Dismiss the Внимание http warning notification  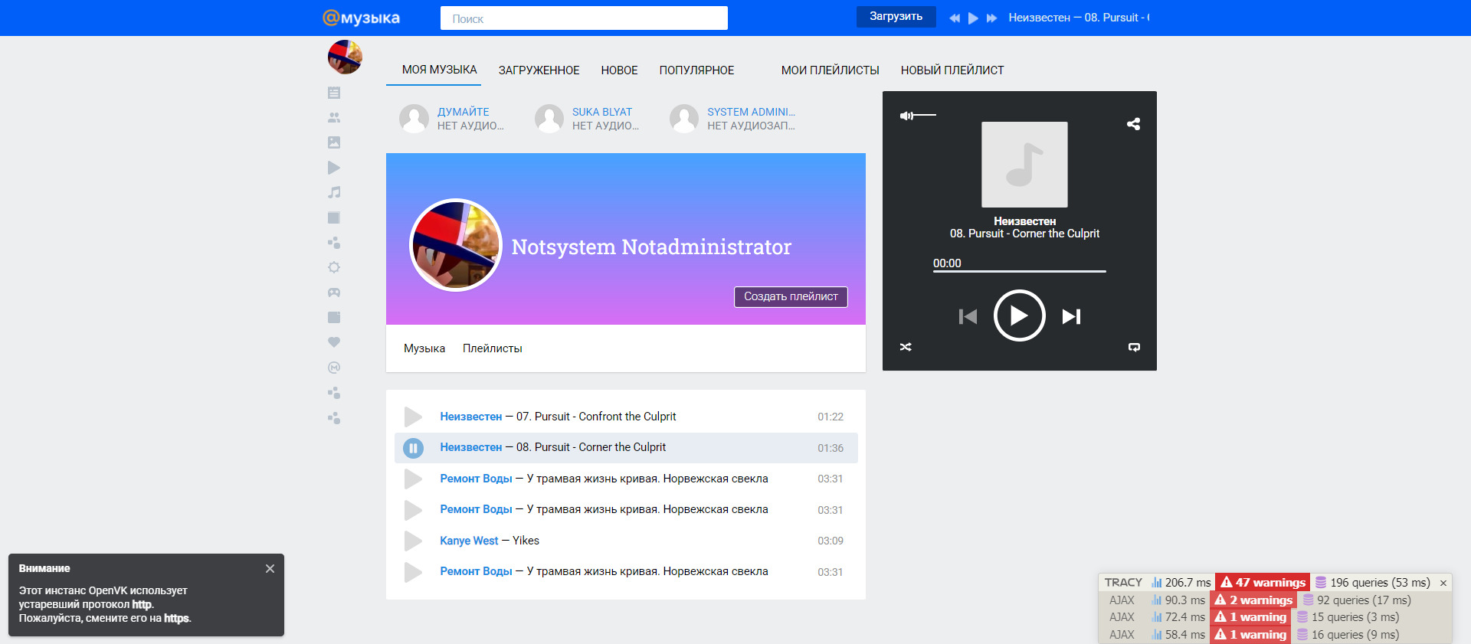270,568
